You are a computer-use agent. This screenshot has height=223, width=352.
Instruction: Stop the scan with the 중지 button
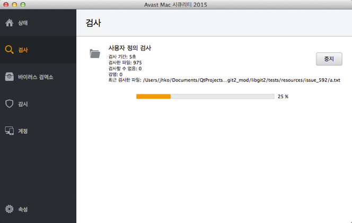329,59
